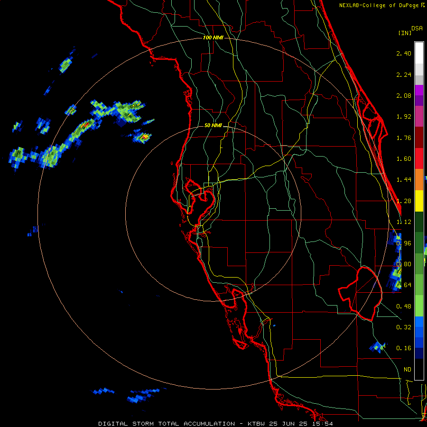The height and width of the screenshot is (427, 427).
Task: Select the black ND legend swatch
Action: (x=419, y=369)
